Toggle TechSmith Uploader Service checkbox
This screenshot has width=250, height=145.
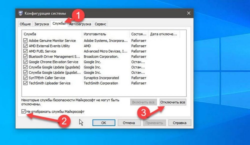pos(25,83)
